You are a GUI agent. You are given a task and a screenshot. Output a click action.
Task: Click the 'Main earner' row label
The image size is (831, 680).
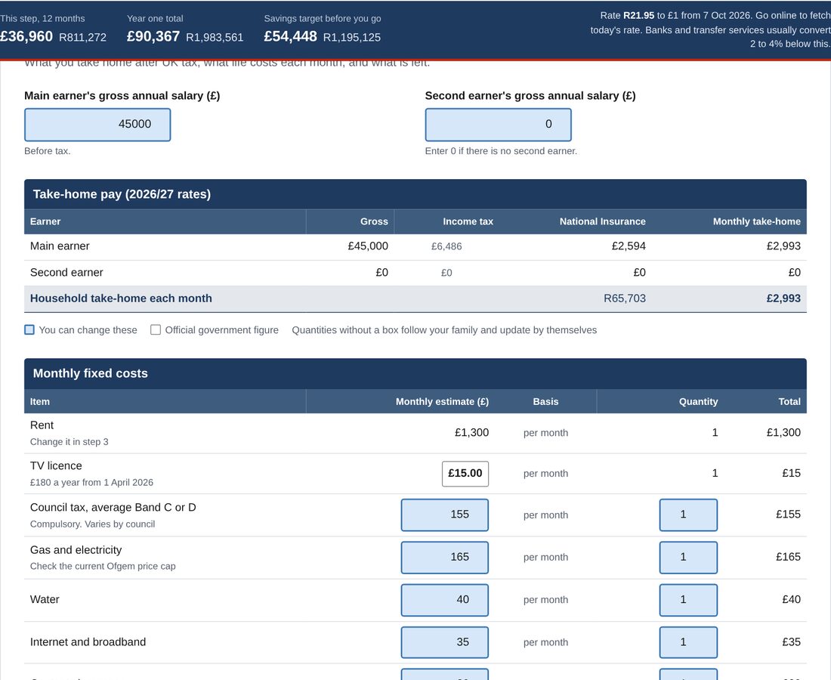click(60, 246)
